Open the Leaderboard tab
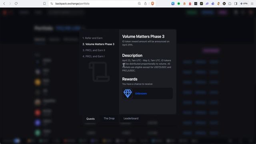 [131, 118]
